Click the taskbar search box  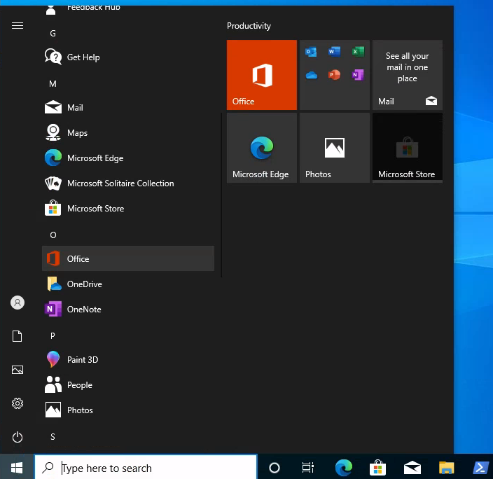click(x=146, y=468)
